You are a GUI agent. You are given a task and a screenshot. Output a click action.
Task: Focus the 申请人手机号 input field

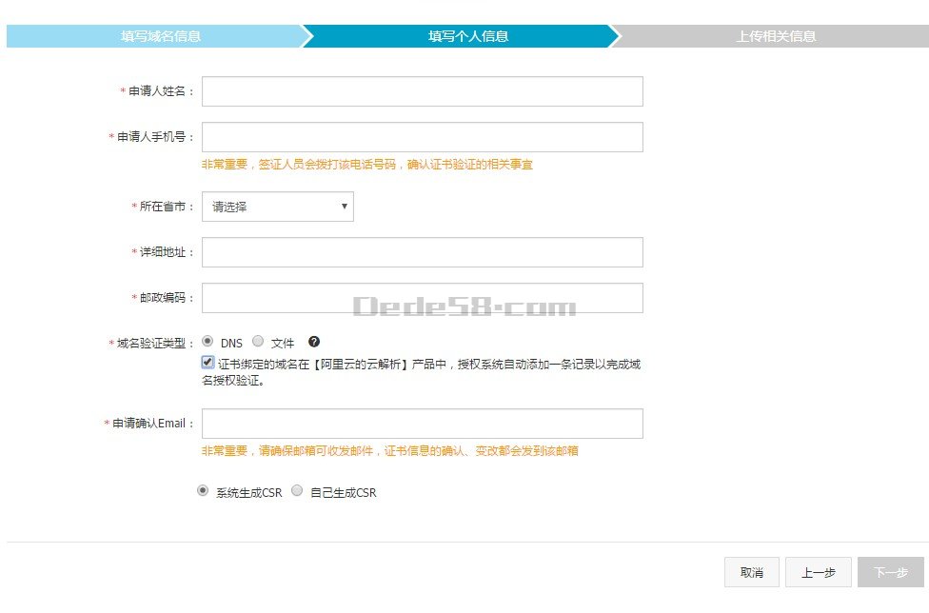(x=422, y=137)
